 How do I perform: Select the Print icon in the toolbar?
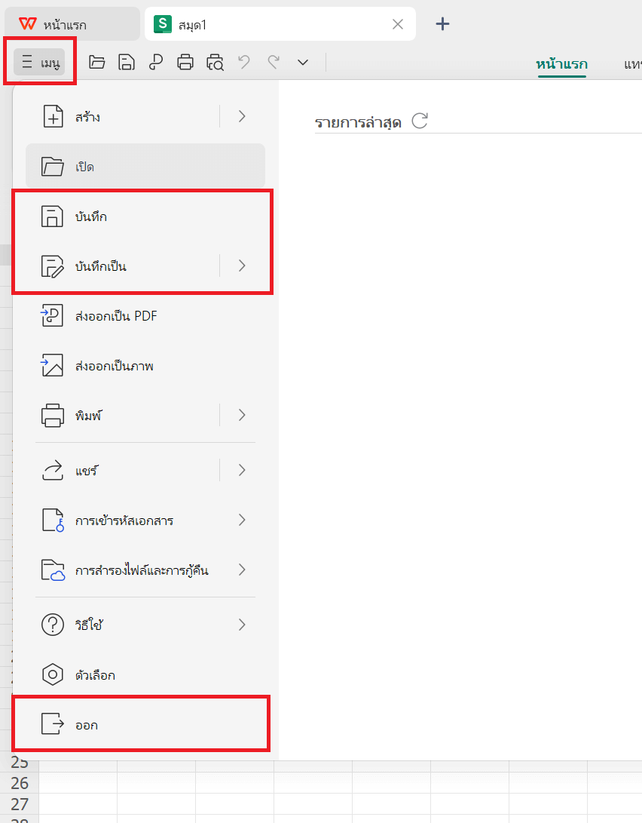coord(185,63)
